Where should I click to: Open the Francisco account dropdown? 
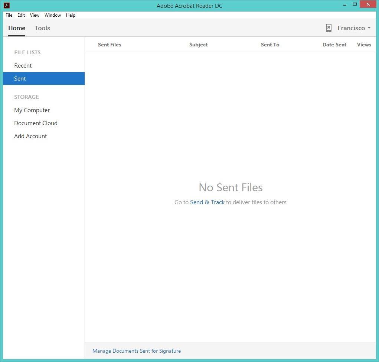353,28
